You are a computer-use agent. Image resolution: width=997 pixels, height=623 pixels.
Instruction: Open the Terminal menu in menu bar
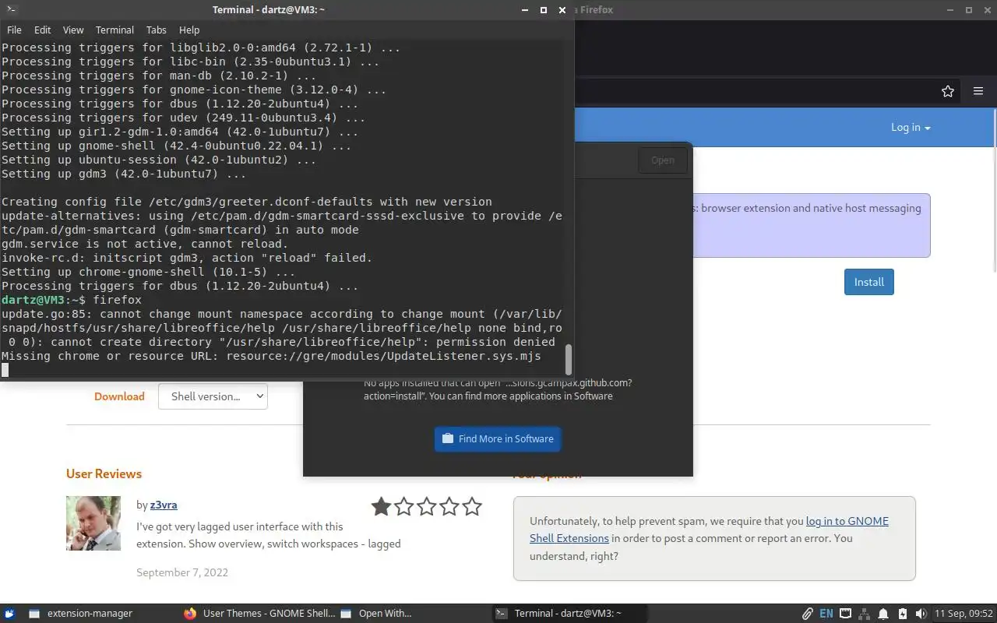click(x=114, y=30)
